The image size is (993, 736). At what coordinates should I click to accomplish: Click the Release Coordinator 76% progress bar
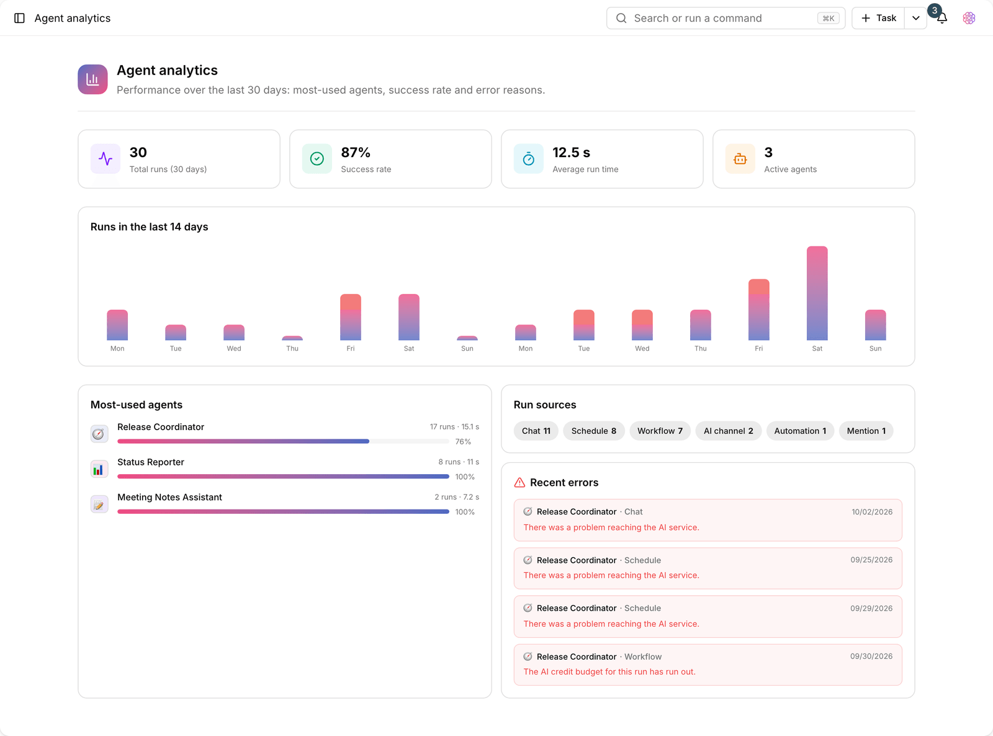click(x=283, y=441)
